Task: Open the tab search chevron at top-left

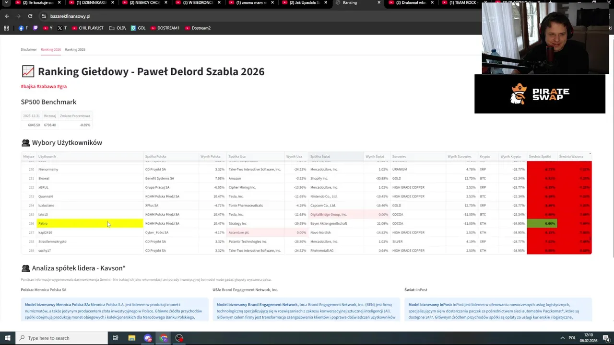Action: coord(5,3)
